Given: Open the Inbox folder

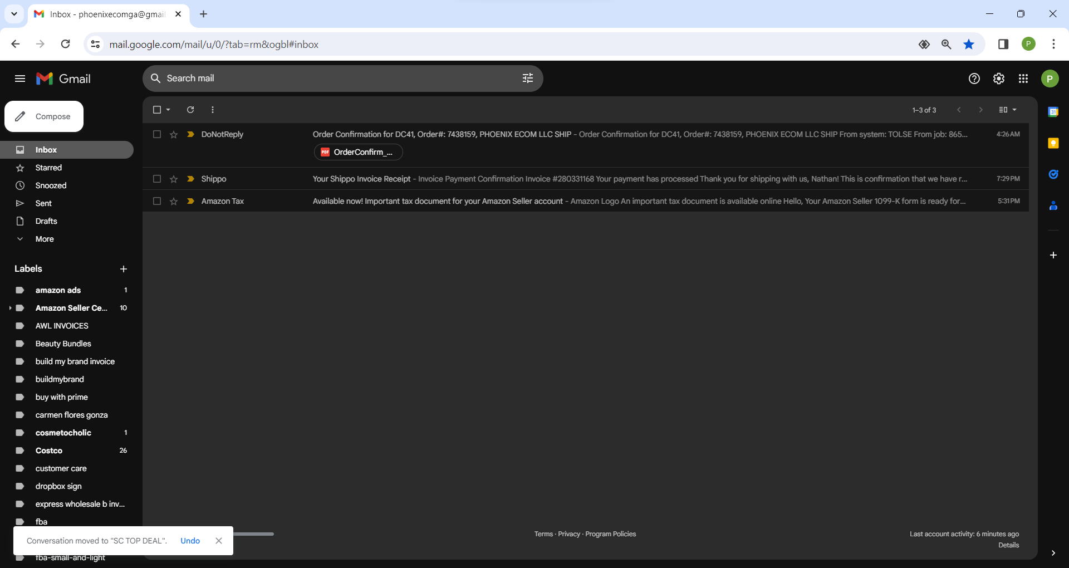Looking at the screenshot, I should coord(67,150).
